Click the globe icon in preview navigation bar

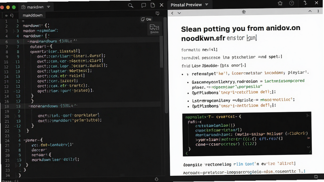coord(244,12)
